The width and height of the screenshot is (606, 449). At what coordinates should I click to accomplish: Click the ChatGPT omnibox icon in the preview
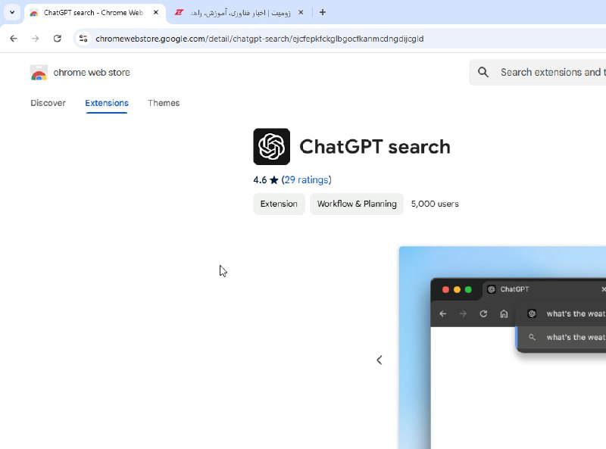point(533,313)
